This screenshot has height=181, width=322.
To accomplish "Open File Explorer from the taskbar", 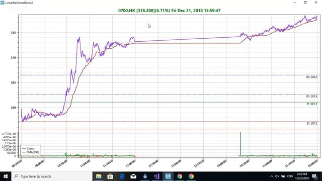I will click(99, 176).
